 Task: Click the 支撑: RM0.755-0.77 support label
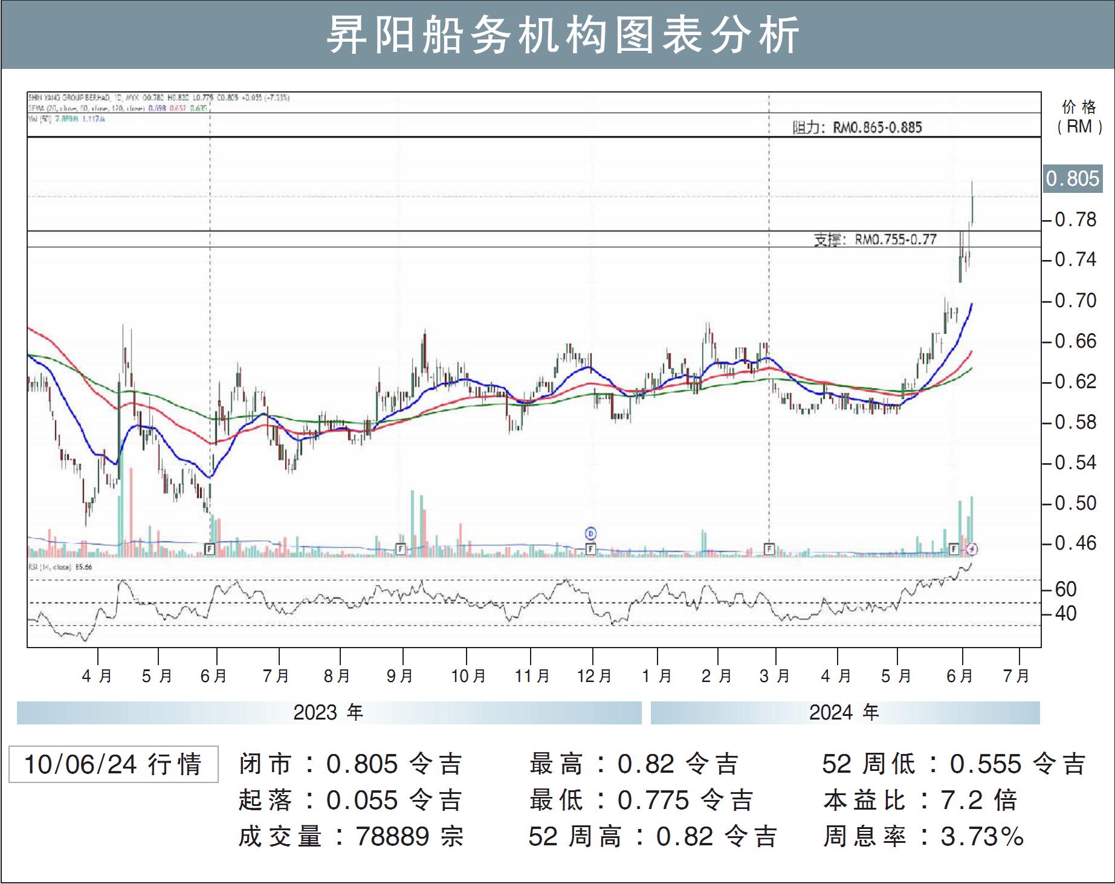875,239
